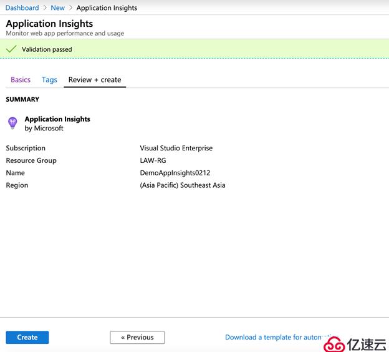Go to the New breadcrumb link
Image resolution: width=389 pixels, height=352 pixels.
click(57, 8)
